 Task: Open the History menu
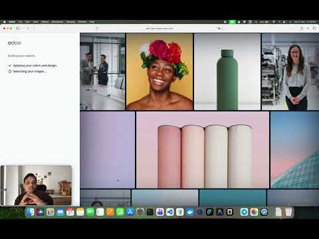45,22
